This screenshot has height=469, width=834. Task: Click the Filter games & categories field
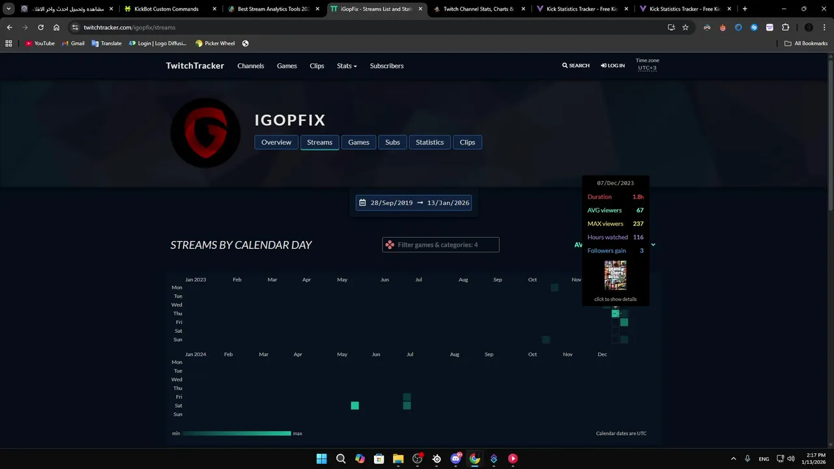[440, 245]
